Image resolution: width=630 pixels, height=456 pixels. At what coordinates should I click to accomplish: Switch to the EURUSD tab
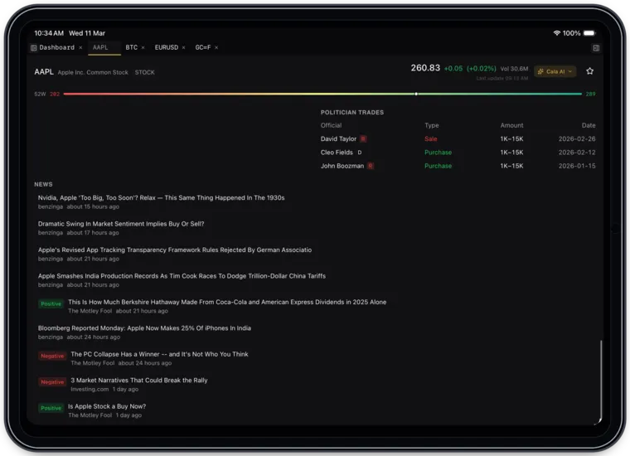pos(167,47)
